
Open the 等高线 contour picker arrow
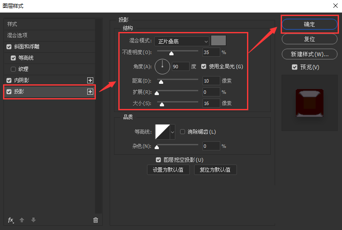[172, 132]
